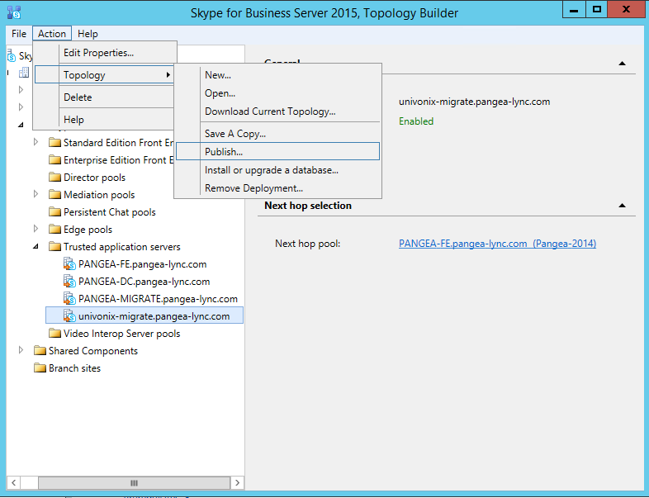
Task: Select New... in Topology submenu
Action: (x=277, y=75)
